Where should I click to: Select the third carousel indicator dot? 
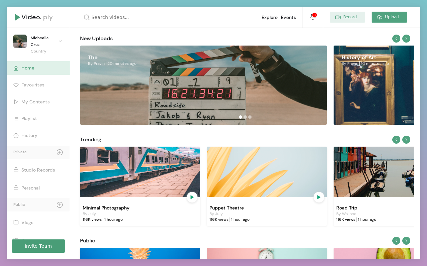tap(250, 117)
